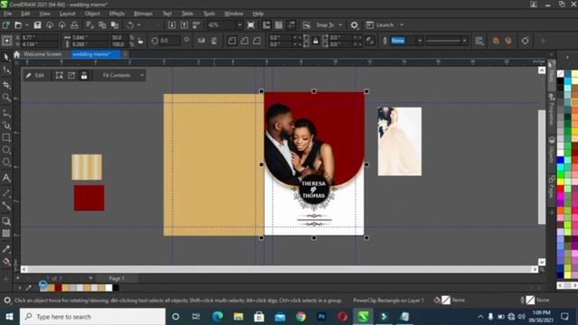Open Microsoft Edge from the taskbar
Image resolution: width=578 pixels, height=325 pixels.
(x=218, y=317)
